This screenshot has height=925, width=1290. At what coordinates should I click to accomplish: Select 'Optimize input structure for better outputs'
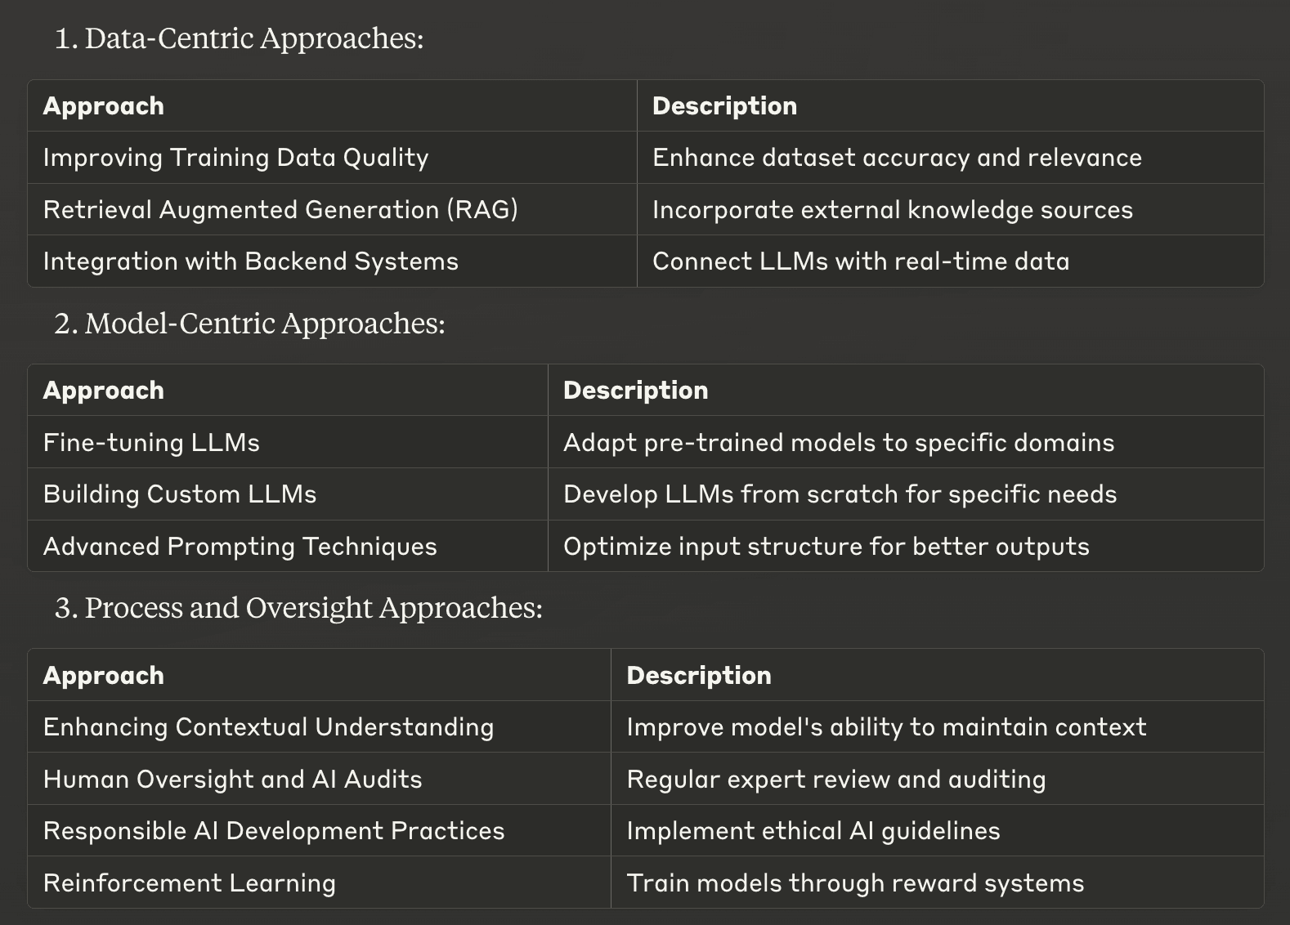[826, 547]
